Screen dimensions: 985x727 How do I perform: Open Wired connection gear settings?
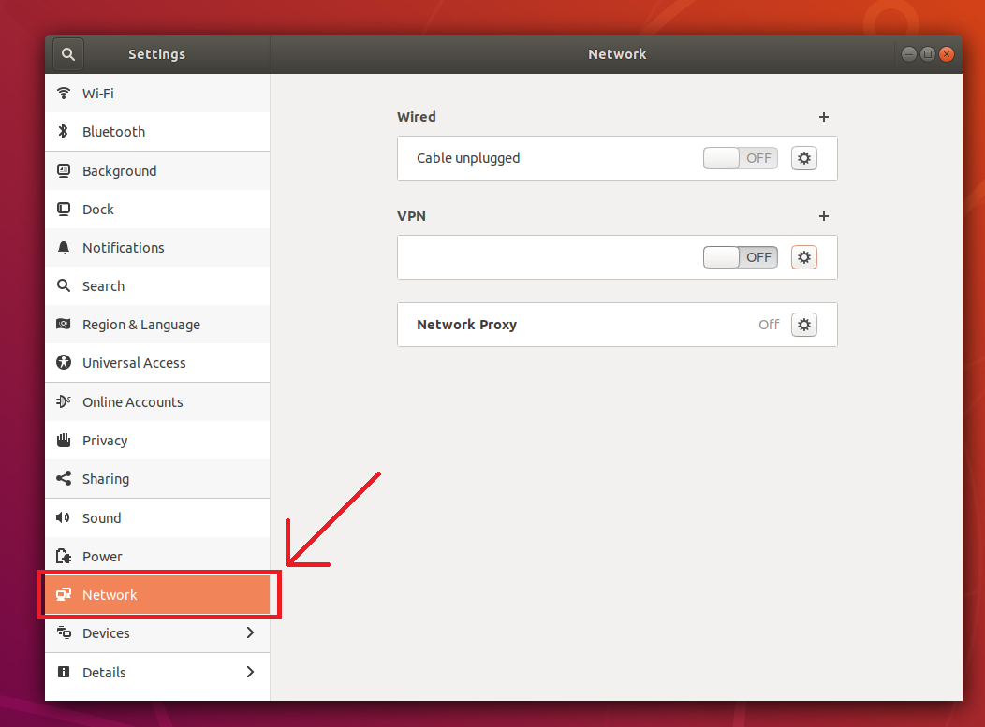click(x=803, y=158)
